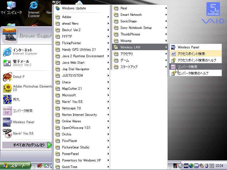
Task: Click the AP icon for アクセスポイント検索
Action: point(173,54)
